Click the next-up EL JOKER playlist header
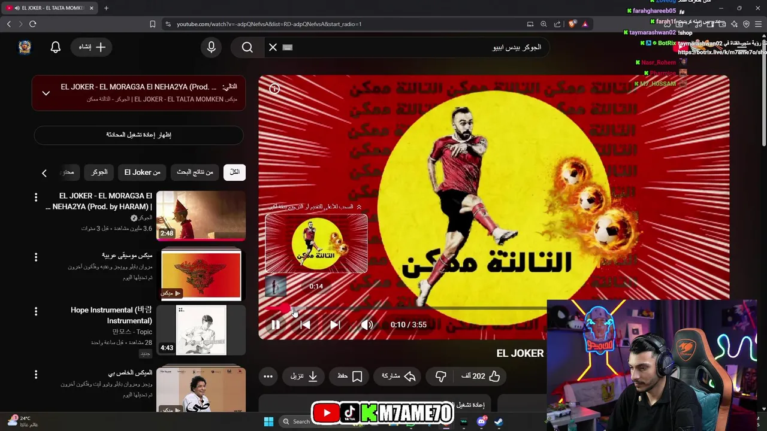 click(x=138, y=93)
